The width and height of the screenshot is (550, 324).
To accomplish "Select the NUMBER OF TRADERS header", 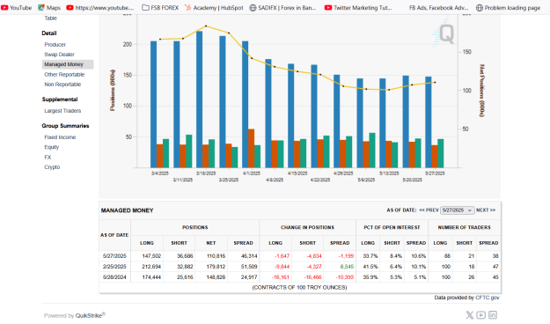I will click(x=464, y=227).
